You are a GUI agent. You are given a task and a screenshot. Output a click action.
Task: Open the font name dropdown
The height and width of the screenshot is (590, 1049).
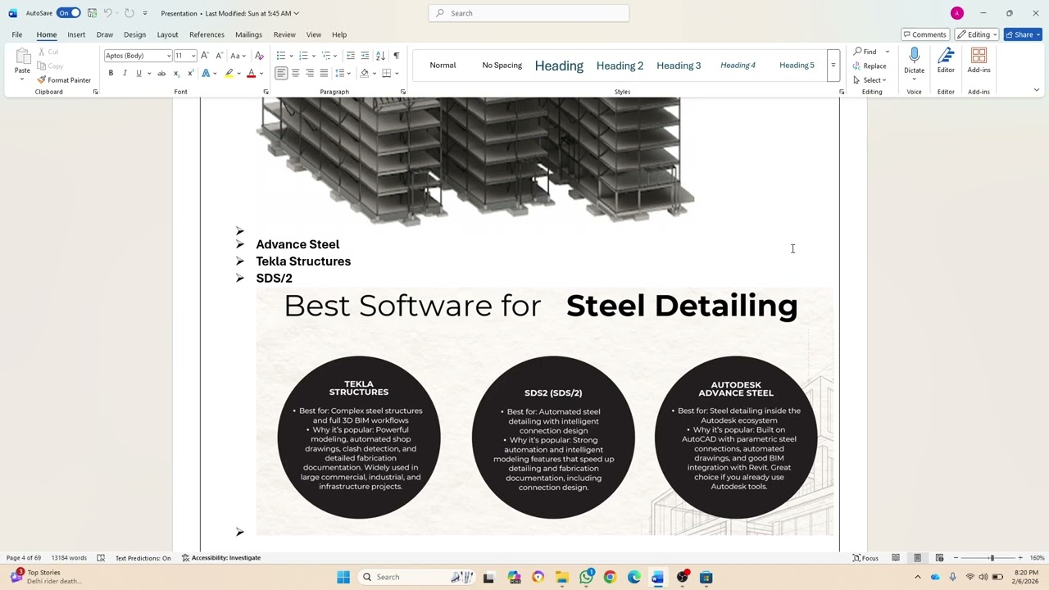tap(169, 56)
